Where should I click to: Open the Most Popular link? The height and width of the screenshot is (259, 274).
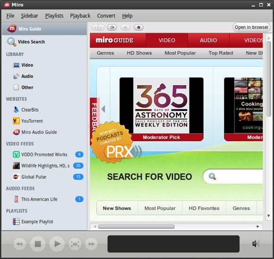pyautogui.click(x=180, y=53)
